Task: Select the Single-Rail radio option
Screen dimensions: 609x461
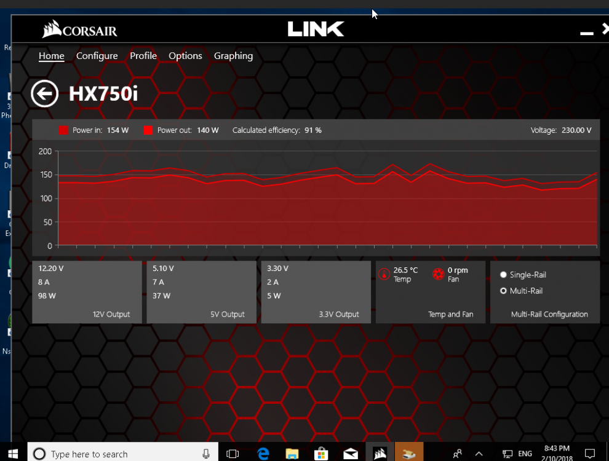Action: click(503, 275)
